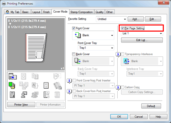Go to the Finish tab
This screenshot has height=123, width=171.
(47, 12)
